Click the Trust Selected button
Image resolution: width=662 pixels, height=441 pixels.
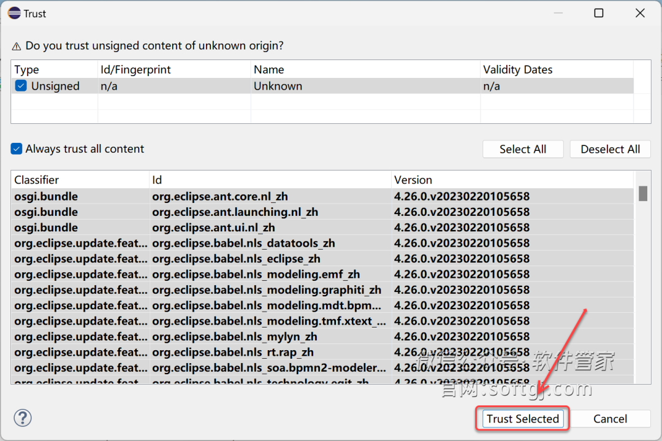[x=523, y=418]
